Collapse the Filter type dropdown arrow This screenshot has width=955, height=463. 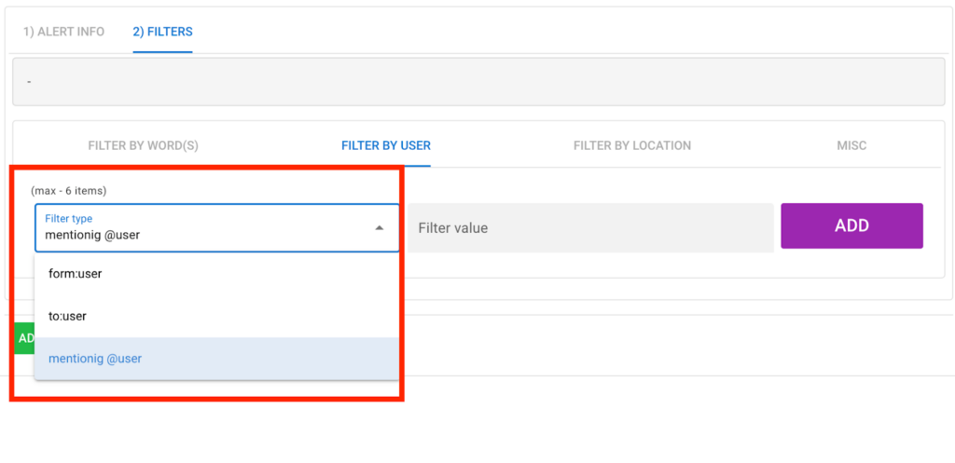coord(380,228)
